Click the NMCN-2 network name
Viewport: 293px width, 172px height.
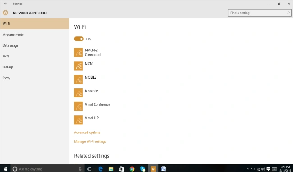(91, 50)
